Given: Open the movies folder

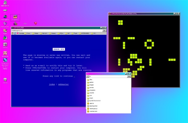Looking at the screenshot, I should click(x=90, y=88).
